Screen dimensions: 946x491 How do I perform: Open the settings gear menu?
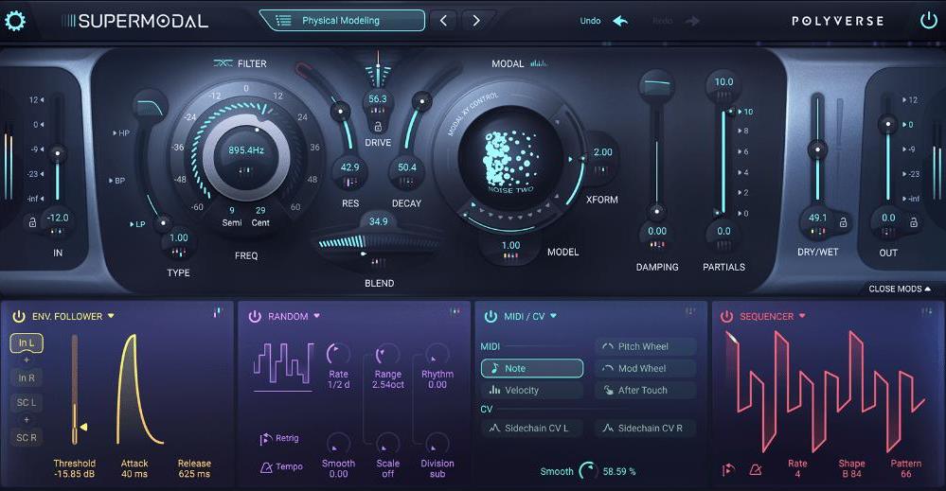tap(15, 21)
